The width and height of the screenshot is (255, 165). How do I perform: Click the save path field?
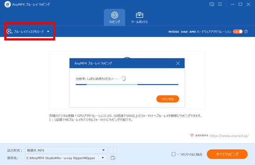(x=62, y=158)
